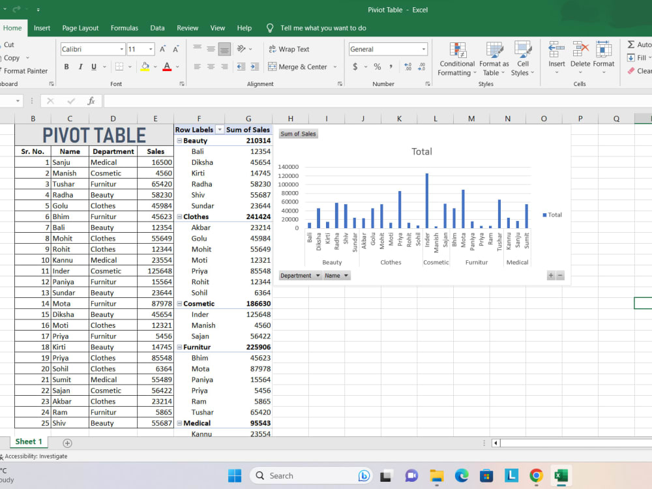Click the Copy button
The image size is (652, 489).
point(12,58)
